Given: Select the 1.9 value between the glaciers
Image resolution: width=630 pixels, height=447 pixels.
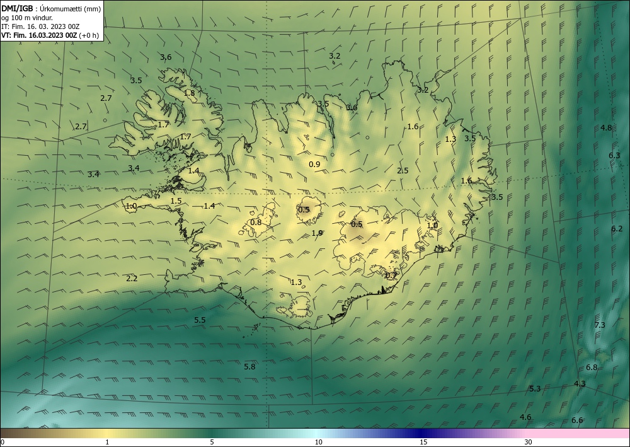Looking at the screenshot, I should 318,233.
